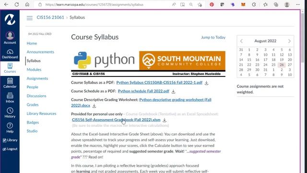307x173 pixels.
Task: Reload the page with refresh icon
Action: (x=17, y=4)
